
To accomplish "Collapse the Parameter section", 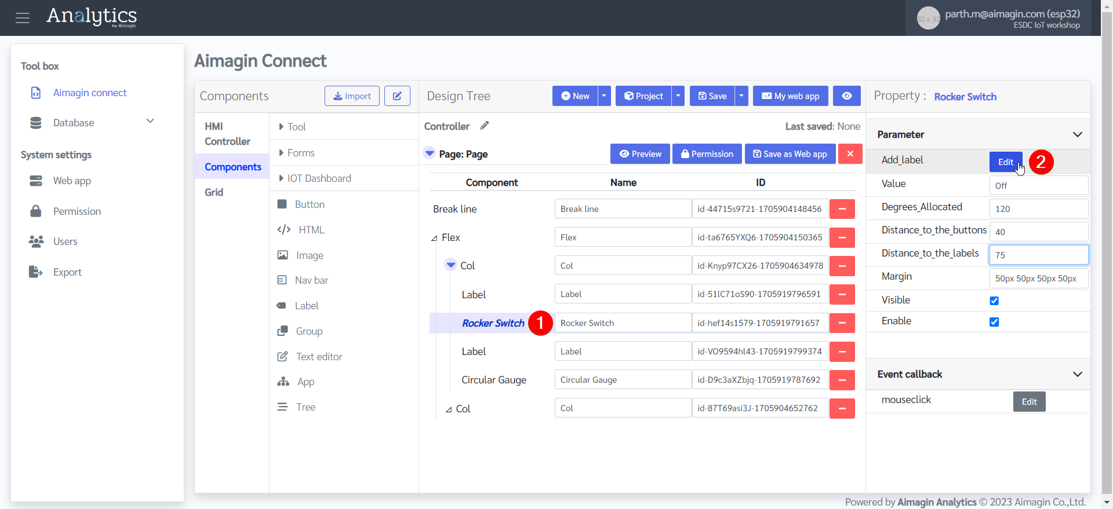I will coord(1078,134).
